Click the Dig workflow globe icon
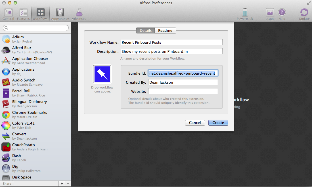312x187 pixels. point(6,168)
